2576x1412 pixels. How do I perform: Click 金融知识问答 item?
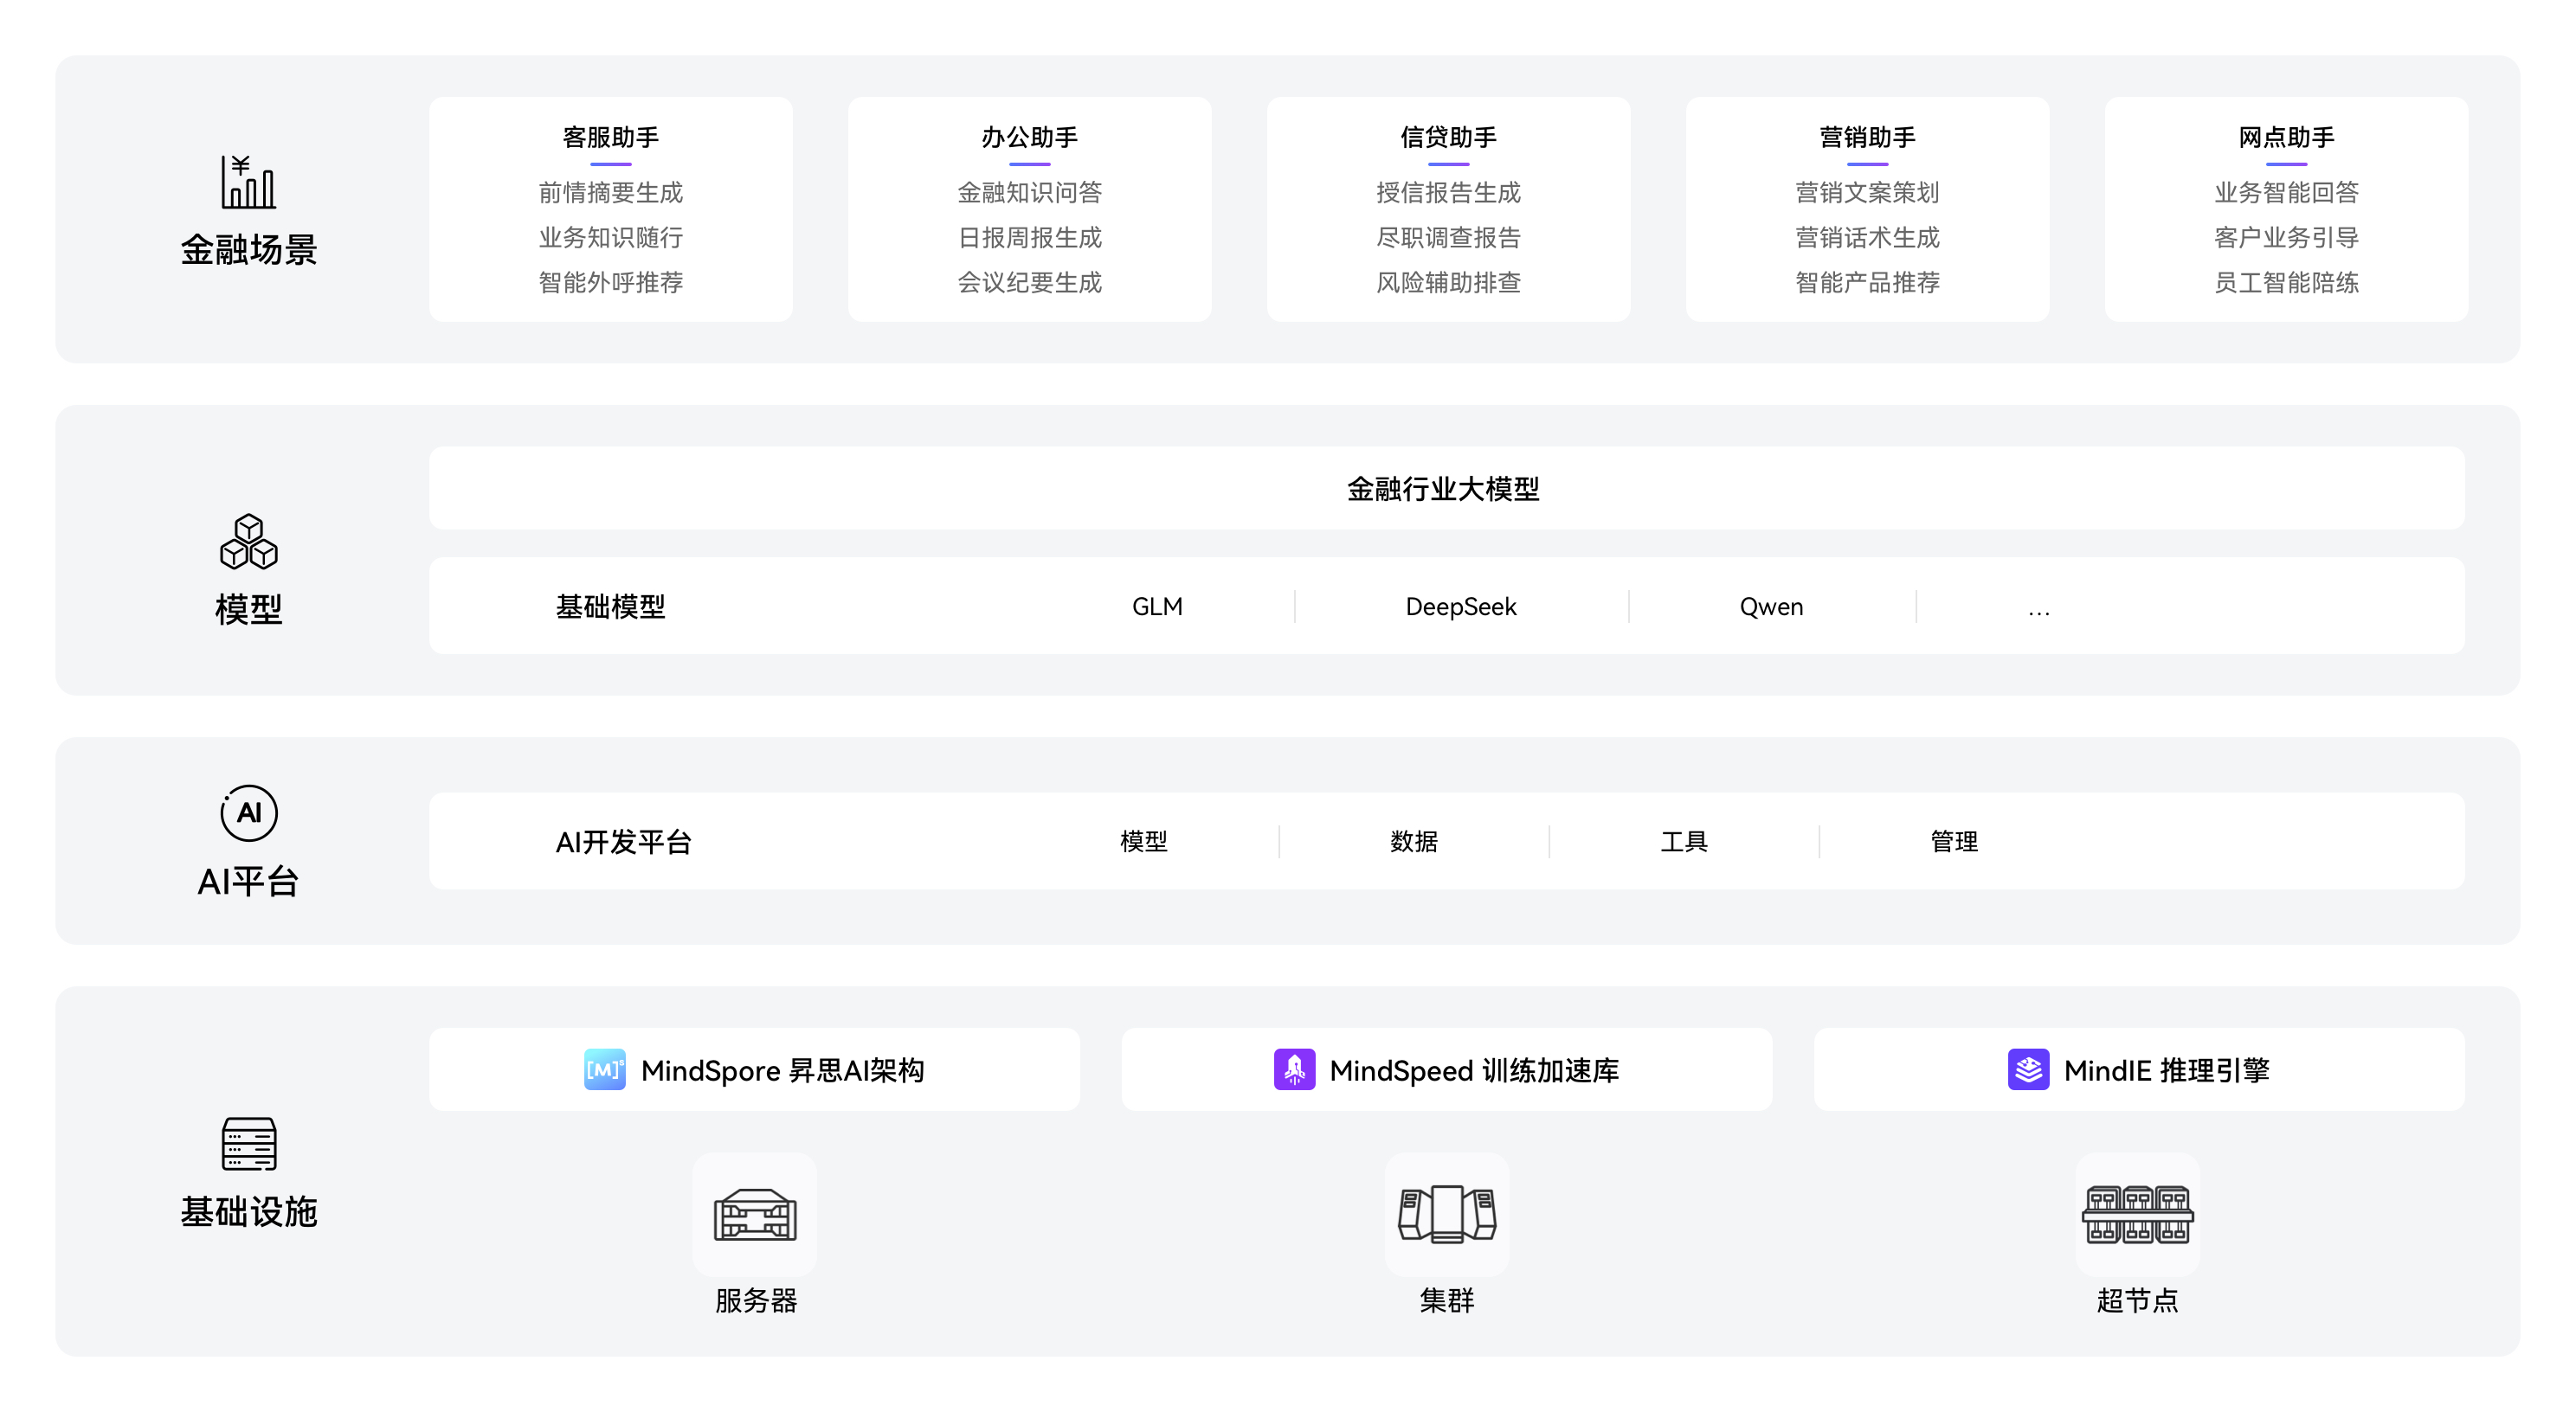pos(1030,192)
